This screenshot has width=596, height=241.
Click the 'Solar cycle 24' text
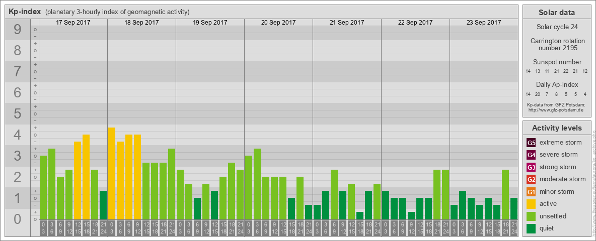[557, 27]
